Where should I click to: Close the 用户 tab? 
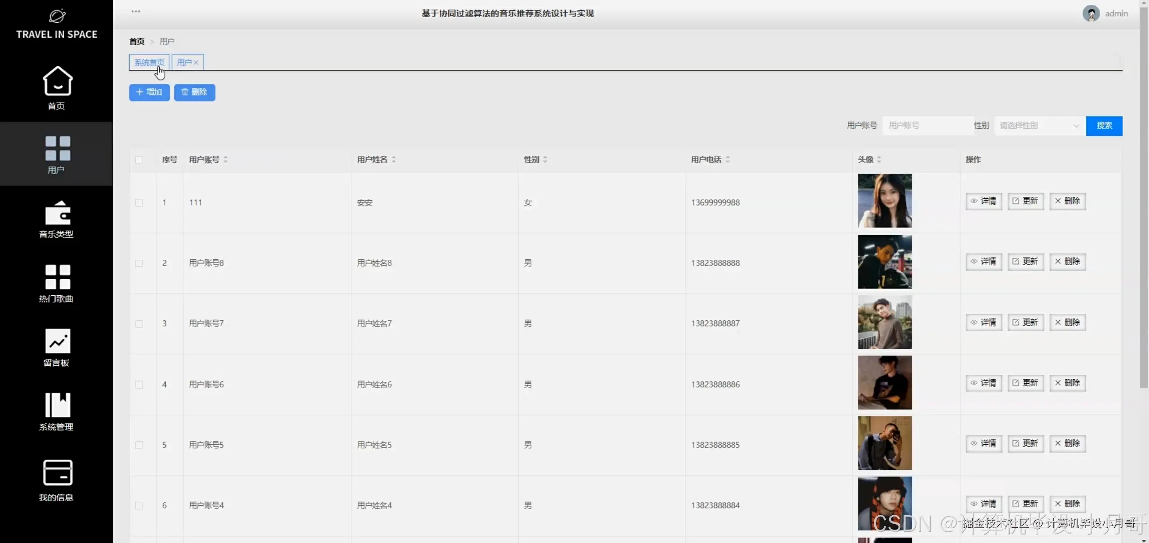(x=196, y=62)
